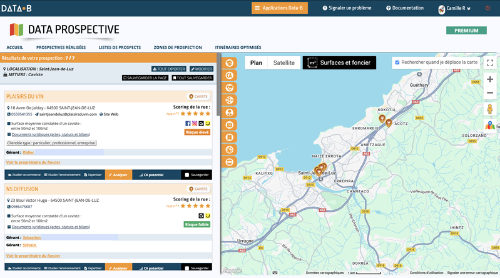Click Modifier button
The image size is (500, 278).
tap(202, 69)
